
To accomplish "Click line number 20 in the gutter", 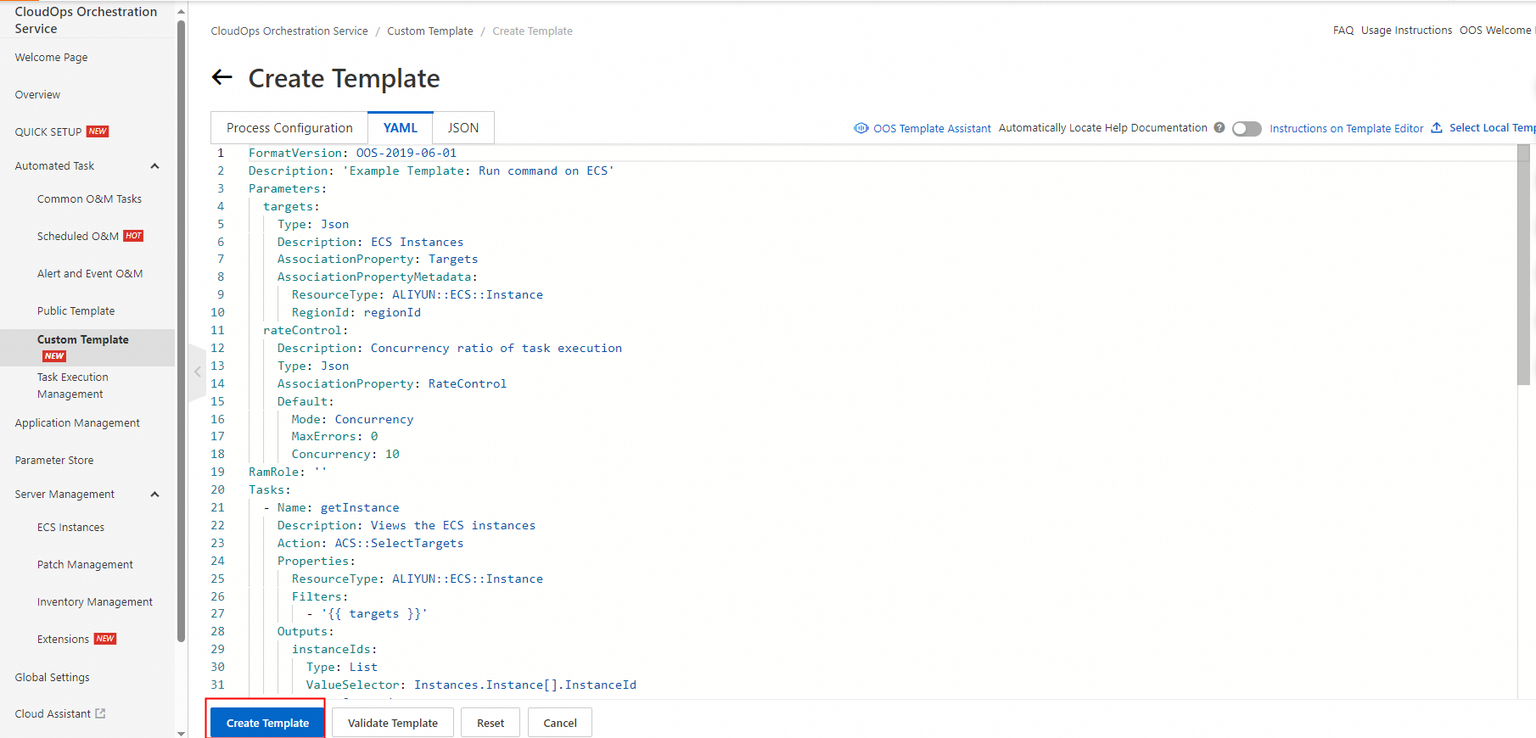I will pos(218,490).
